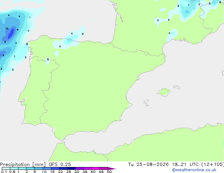The height and width of the screenshot is (173, 224).
Task: Click the "Precipitation [mm]" title text
Action: pyautogui.click(x=23, y=165)
